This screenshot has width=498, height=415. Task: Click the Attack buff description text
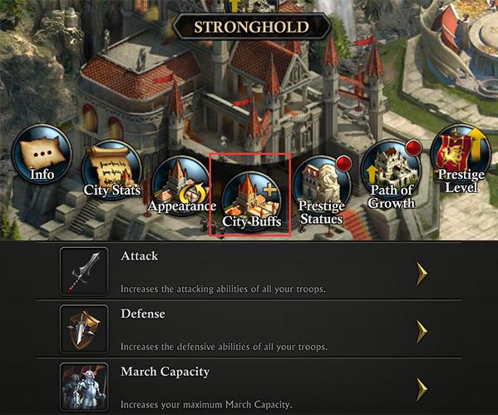[x=223, y=289]
